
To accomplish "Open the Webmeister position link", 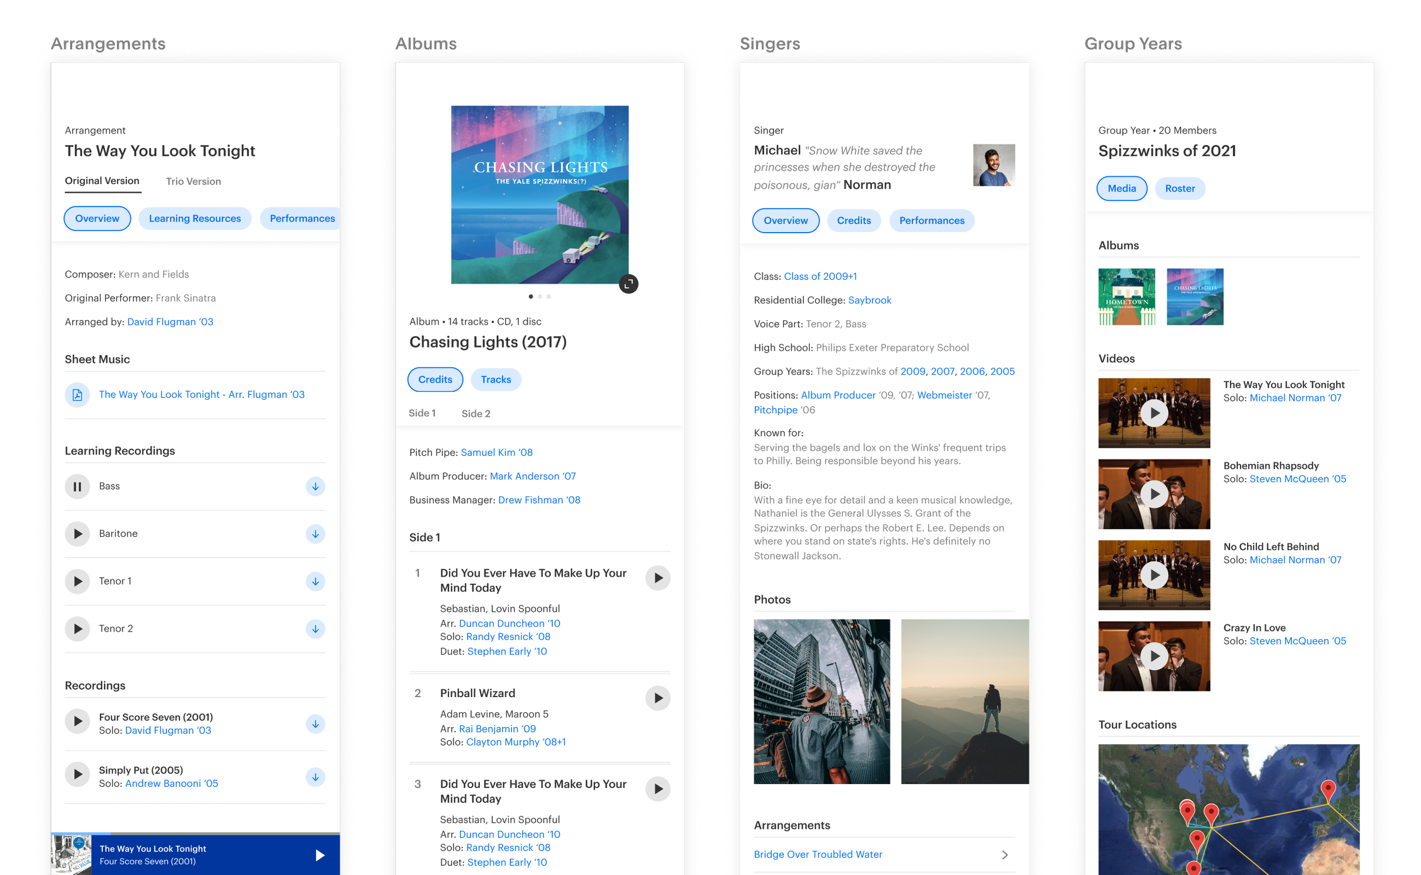I will pos(944,395).
